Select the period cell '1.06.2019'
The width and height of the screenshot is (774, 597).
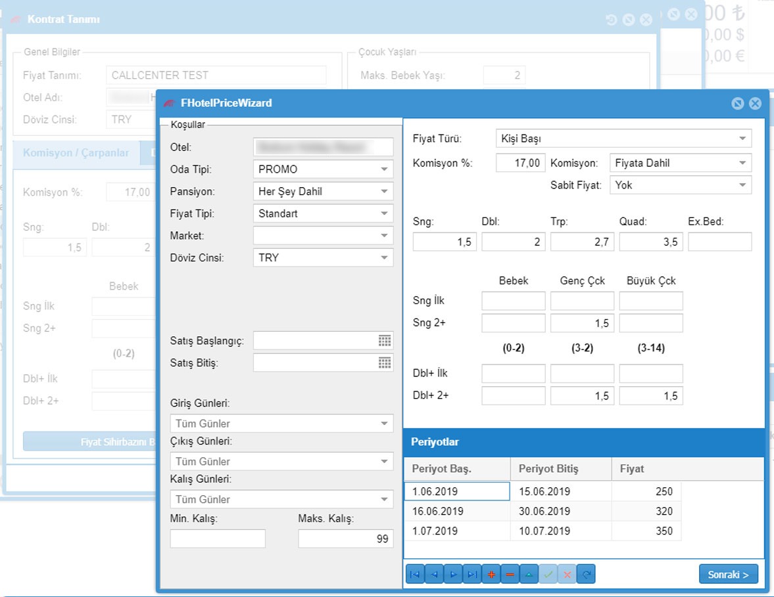point(457,491)
